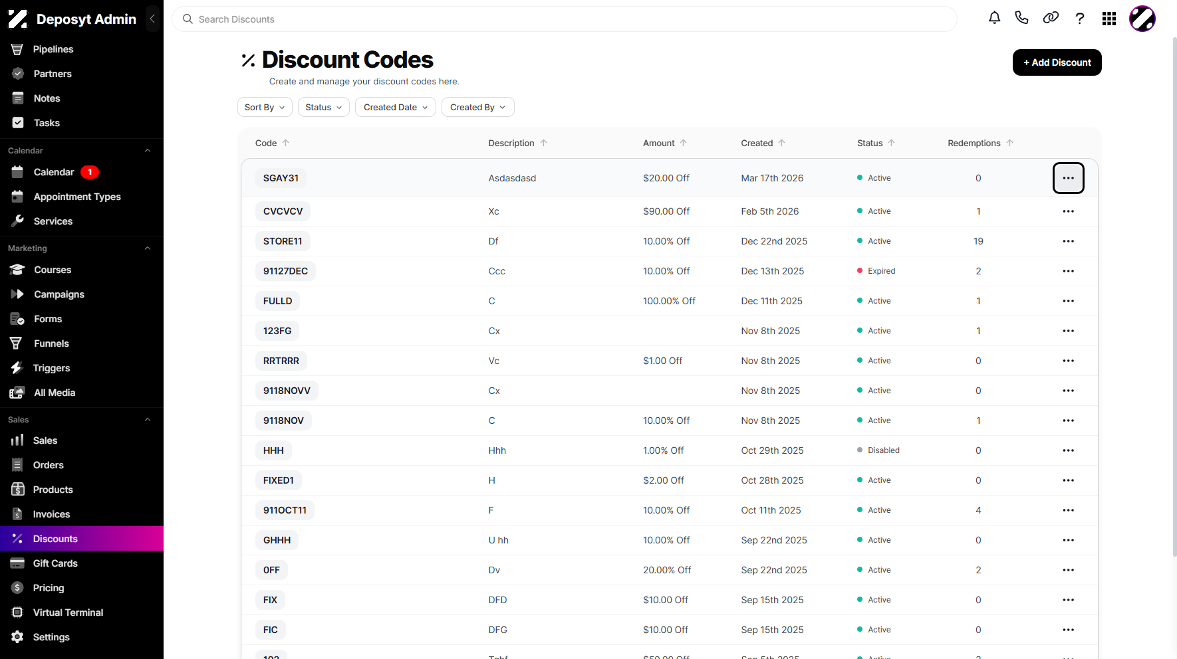Open Settings in the sidebar
Image resolution: width=1177 pixels, height=659 pixels.
82,637
